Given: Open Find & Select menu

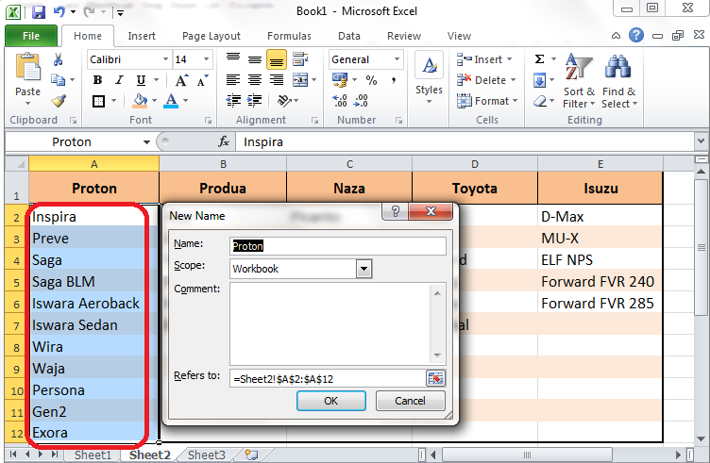Looking at the screenshot, I should [x=619, y=81].
